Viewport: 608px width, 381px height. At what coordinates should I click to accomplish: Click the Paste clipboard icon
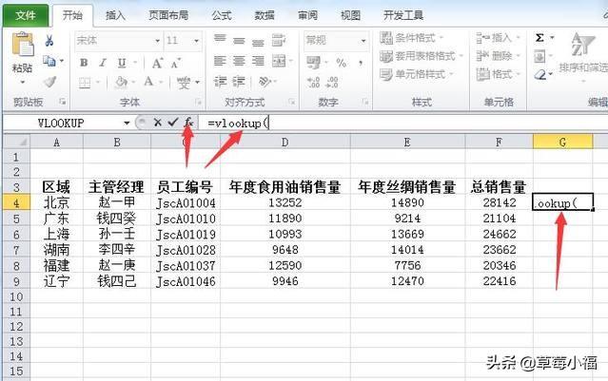click(23, 45)
